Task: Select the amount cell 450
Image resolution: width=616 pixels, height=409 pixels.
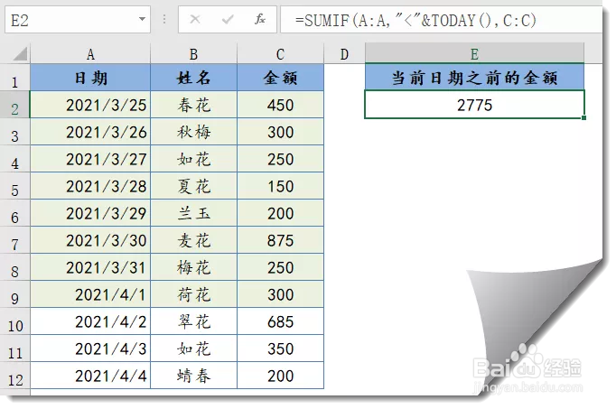Action: (x=280, y=105)
